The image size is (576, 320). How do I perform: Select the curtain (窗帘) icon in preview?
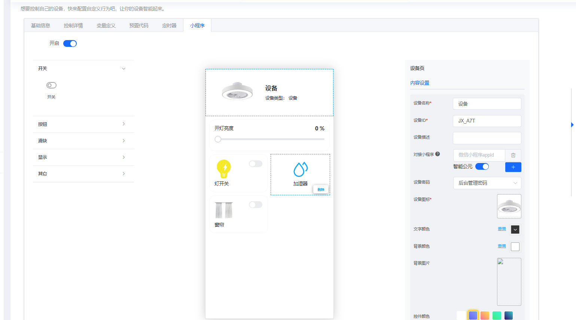(224, 210)
